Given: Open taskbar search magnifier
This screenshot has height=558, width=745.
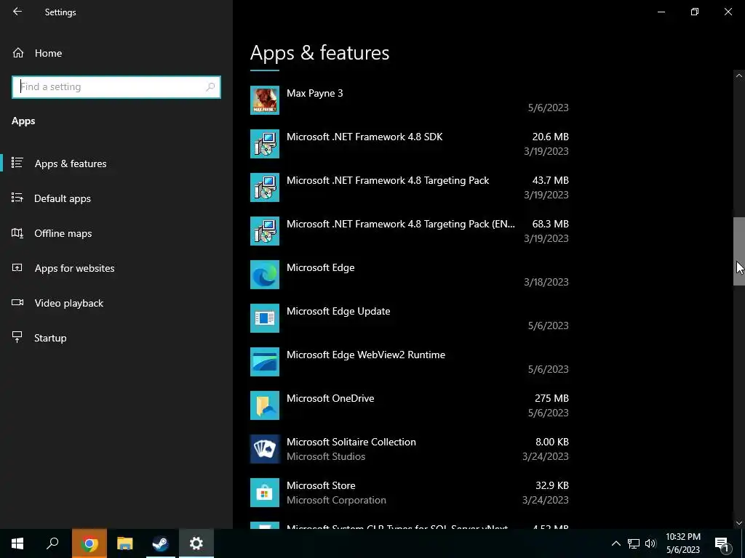Looking at the screenshot, I should coord(52,543).
